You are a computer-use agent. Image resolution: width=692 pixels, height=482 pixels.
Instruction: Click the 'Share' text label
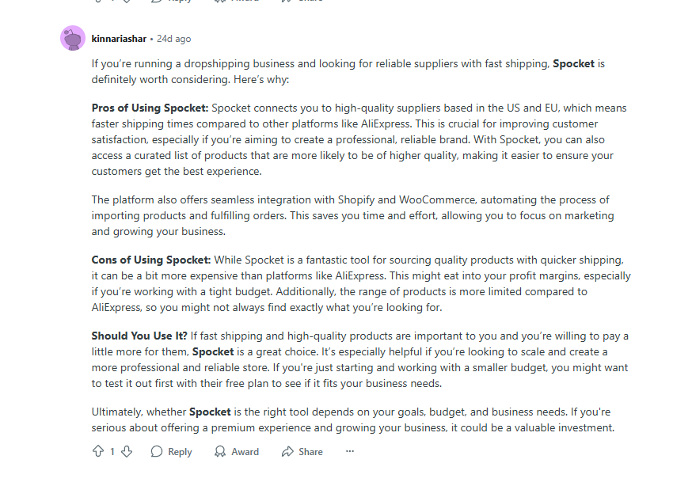(x=310, y=452)
